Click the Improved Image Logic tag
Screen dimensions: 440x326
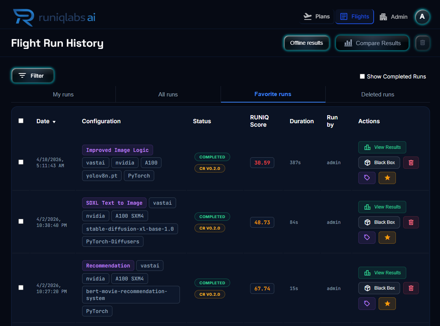pyautogui.click(x=117, y=150)
